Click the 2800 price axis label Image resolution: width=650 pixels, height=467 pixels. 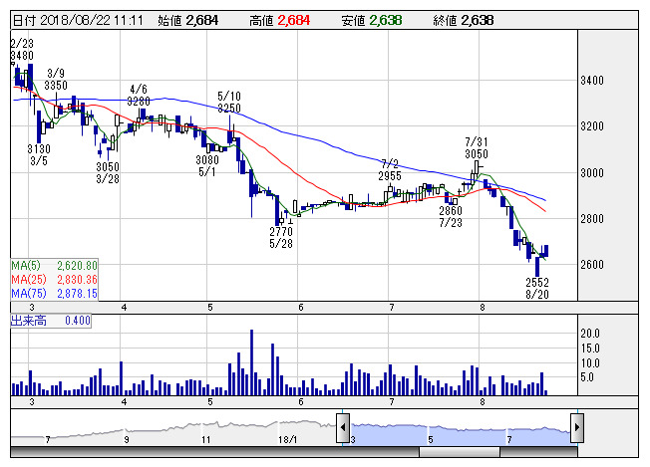(x=592, y=219)
